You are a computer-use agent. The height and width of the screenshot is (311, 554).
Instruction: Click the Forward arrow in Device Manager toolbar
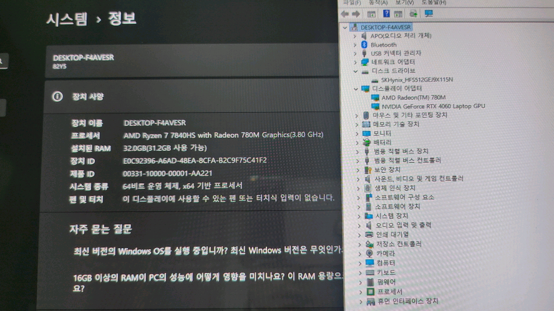[356, 14]
